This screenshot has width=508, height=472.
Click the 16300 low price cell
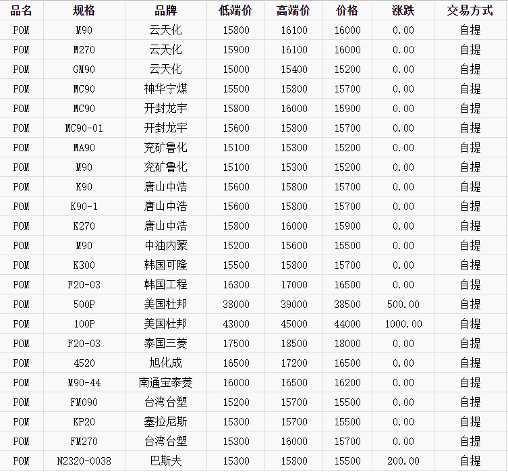[236, 285]
